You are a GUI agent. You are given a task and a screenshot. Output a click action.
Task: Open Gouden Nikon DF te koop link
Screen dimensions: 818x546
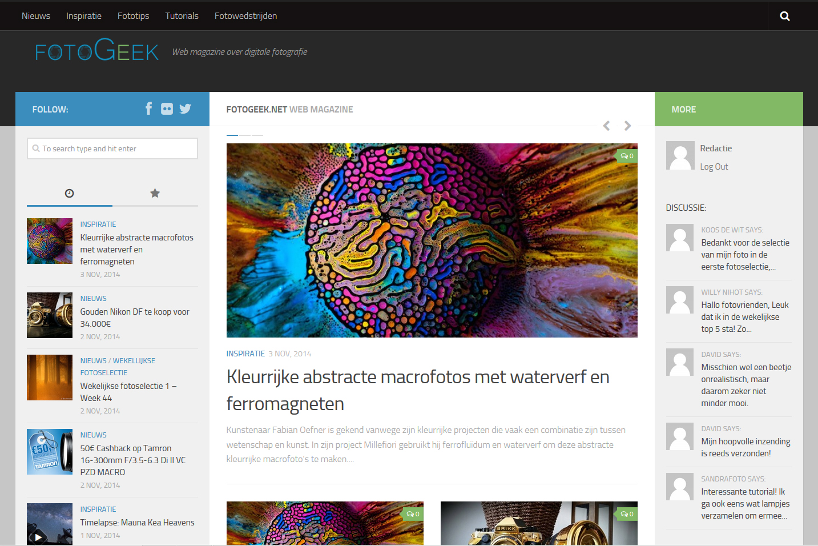135,318
